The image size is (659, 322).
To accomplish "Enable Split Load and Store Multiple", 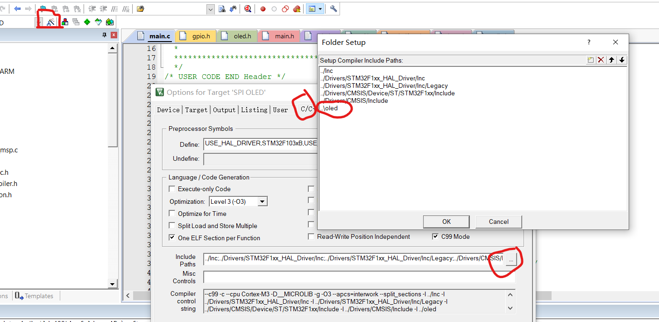I will [172, 226].
